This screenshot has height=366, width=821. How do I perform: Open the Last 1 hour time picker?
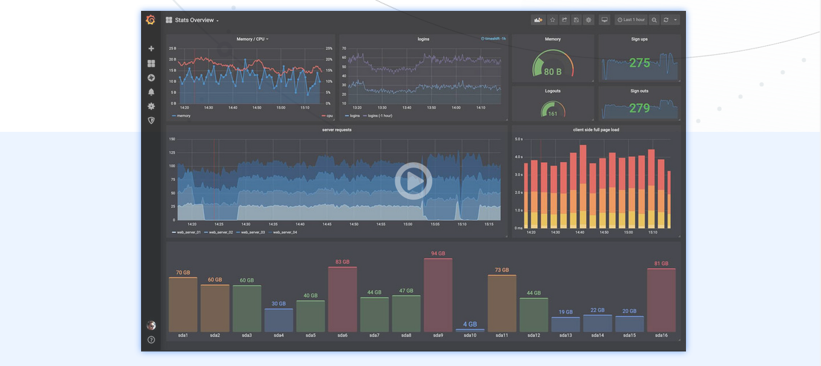pyautogui.click(x=630, y=19)
